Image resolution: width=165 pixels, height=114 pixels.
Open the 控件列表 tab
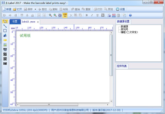coord(122,66)
